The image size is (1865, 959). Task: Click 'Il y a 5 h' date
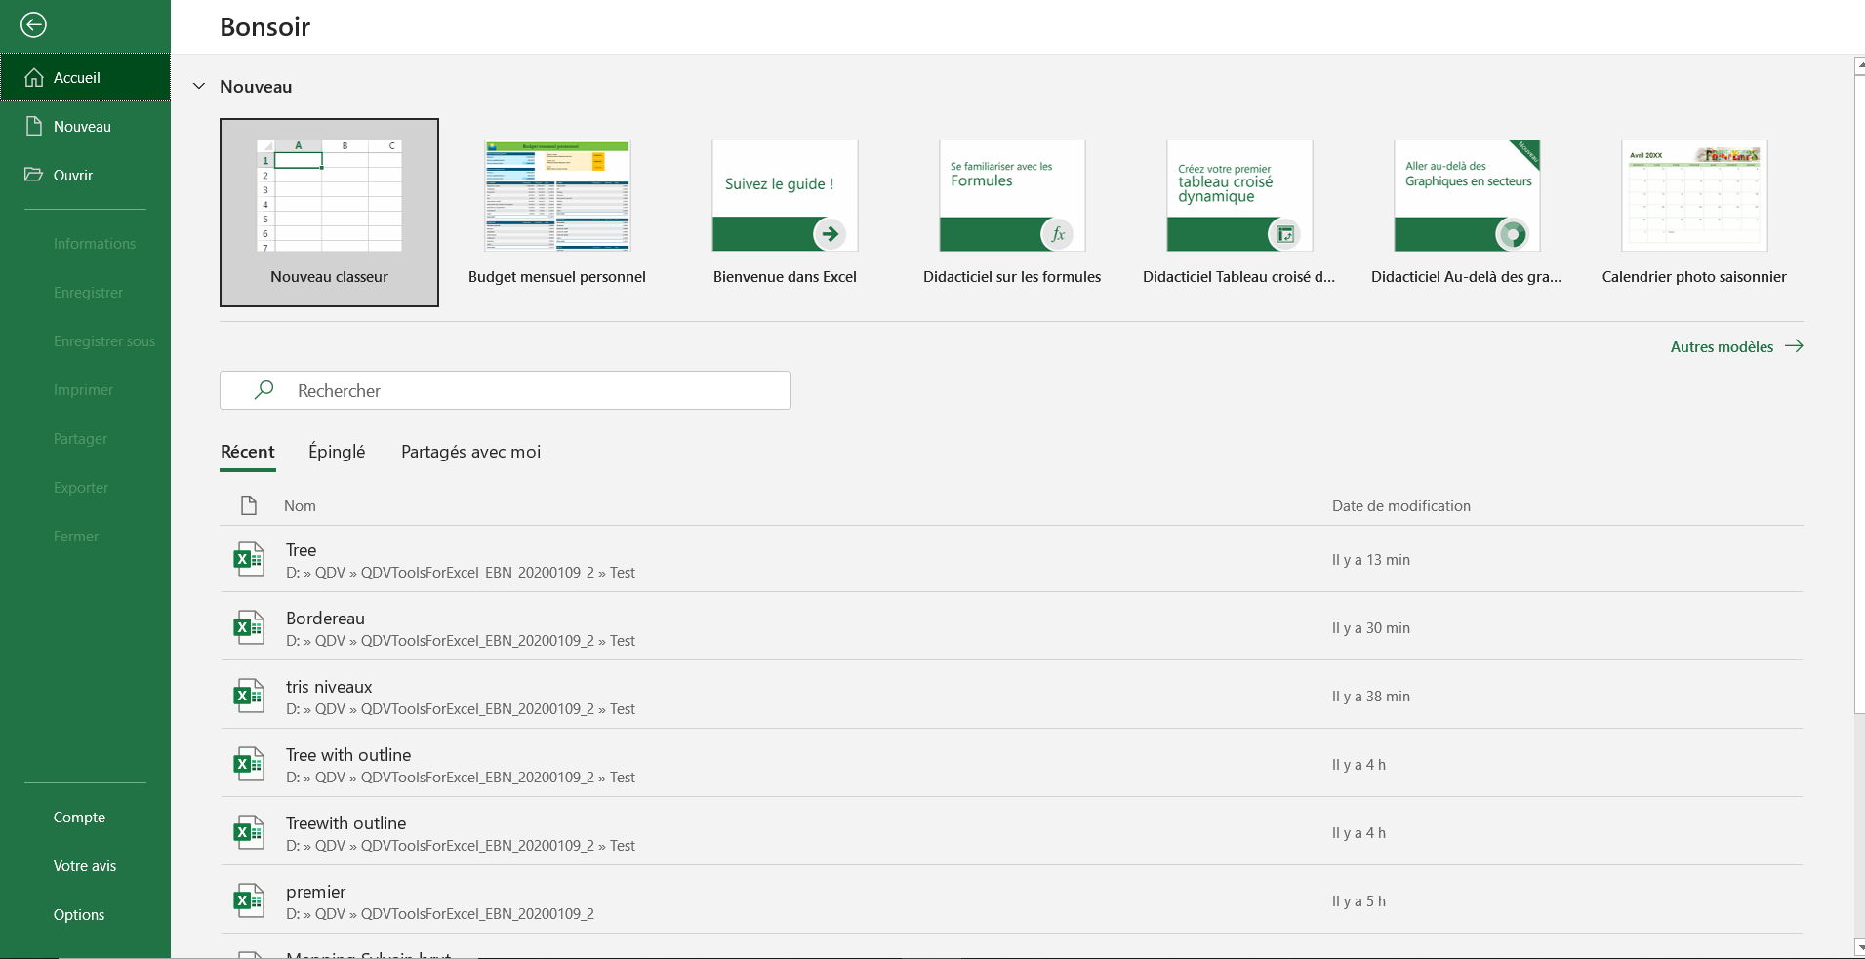point(1358,901)
